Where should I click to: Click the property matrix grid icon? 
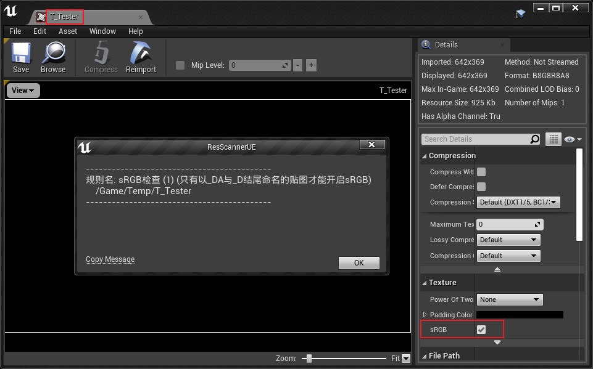click(x=553, y=139)
